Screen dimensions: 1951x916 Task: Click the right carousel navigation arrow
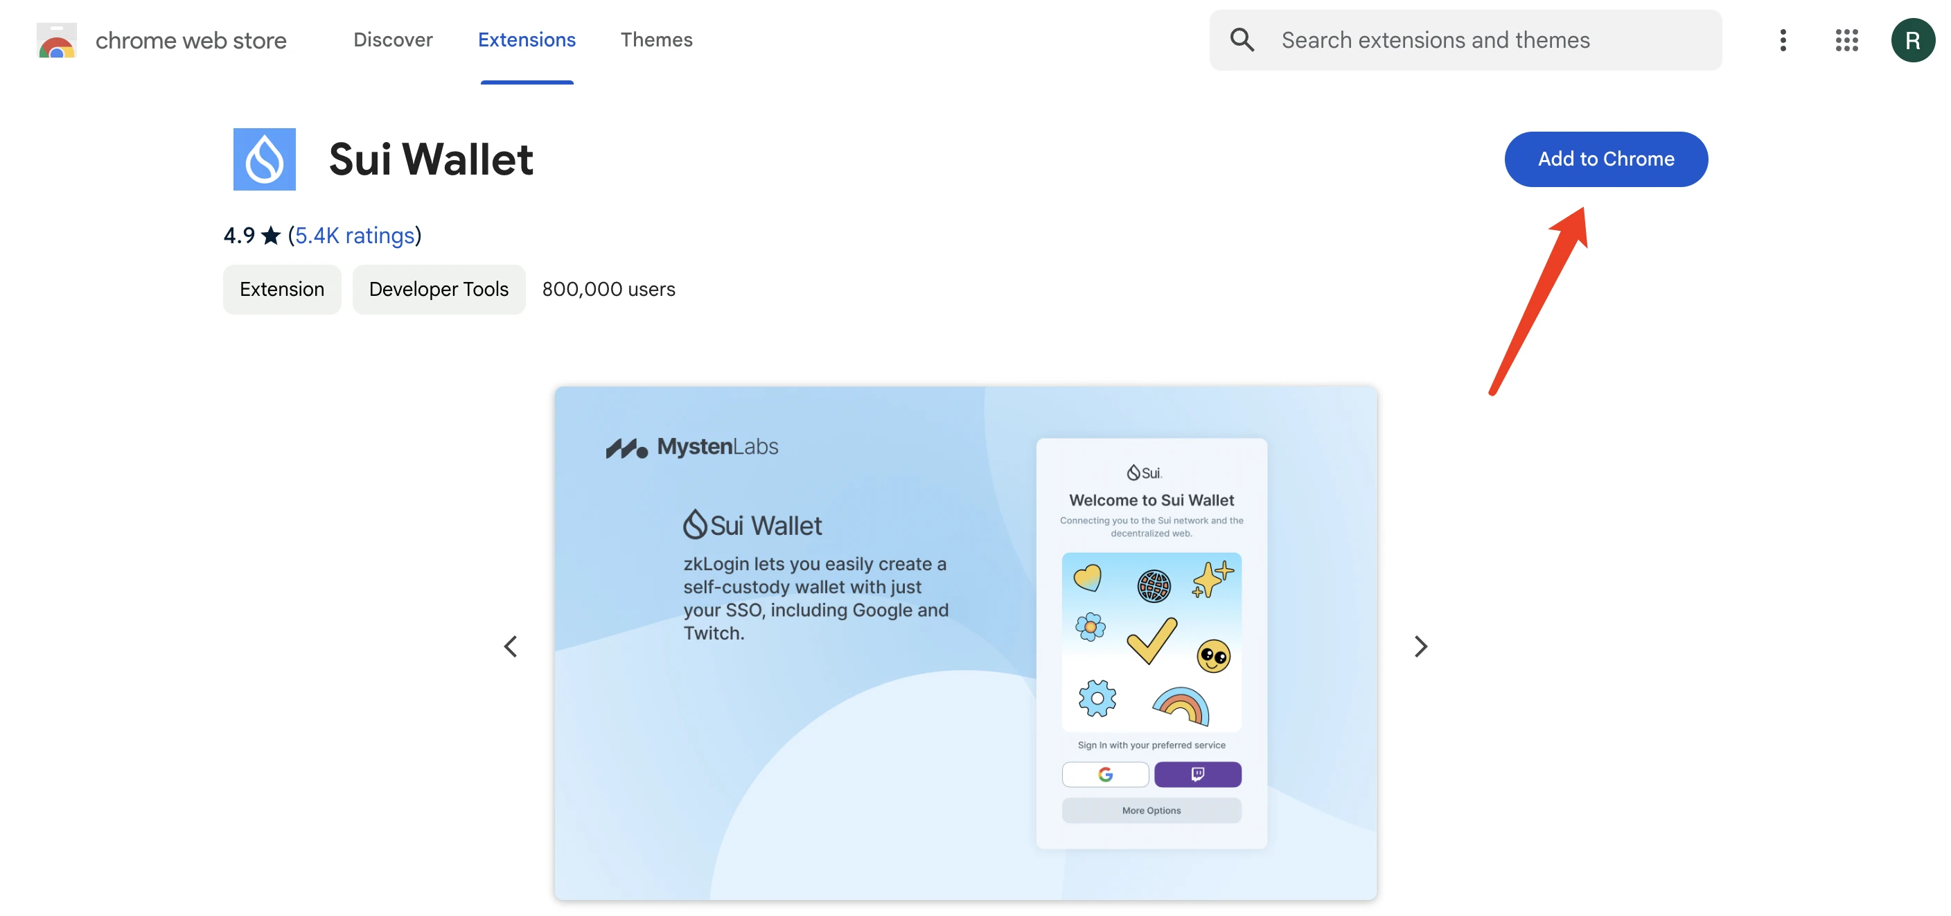pos(1420,644)
